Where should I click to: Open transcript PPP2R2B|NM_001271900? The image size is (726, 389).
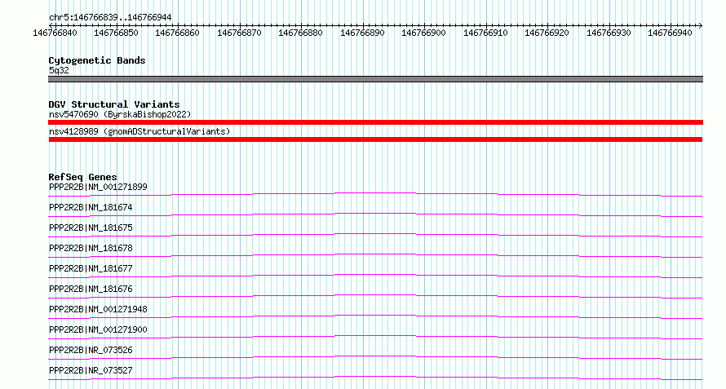click(x=98, y=329)
